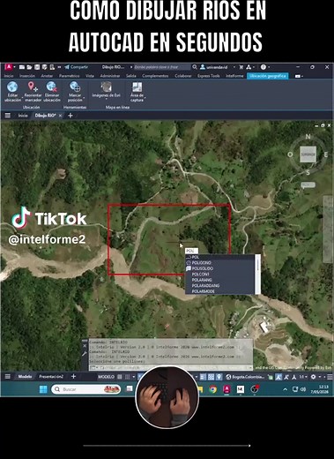
Task: Switch to the Presentación2 layout tab
Action: click(x=51, y=377)
